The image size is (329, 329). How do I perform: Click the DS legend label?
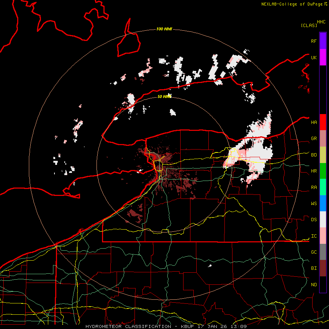(314, 220)
